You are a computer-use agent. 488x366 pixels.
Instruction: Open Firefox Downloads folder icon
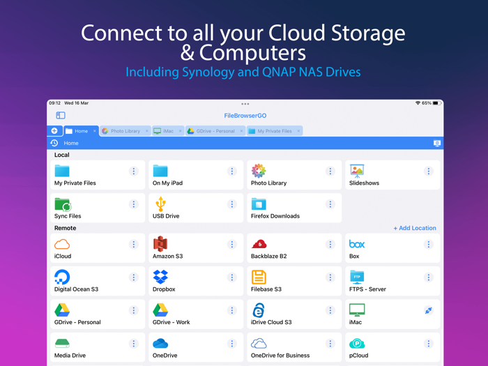pyautogui.click(x=259, y=204)
